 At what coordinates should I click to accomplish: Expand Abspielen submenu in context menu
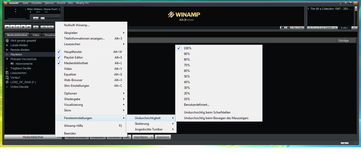click(x=91, y=33)
